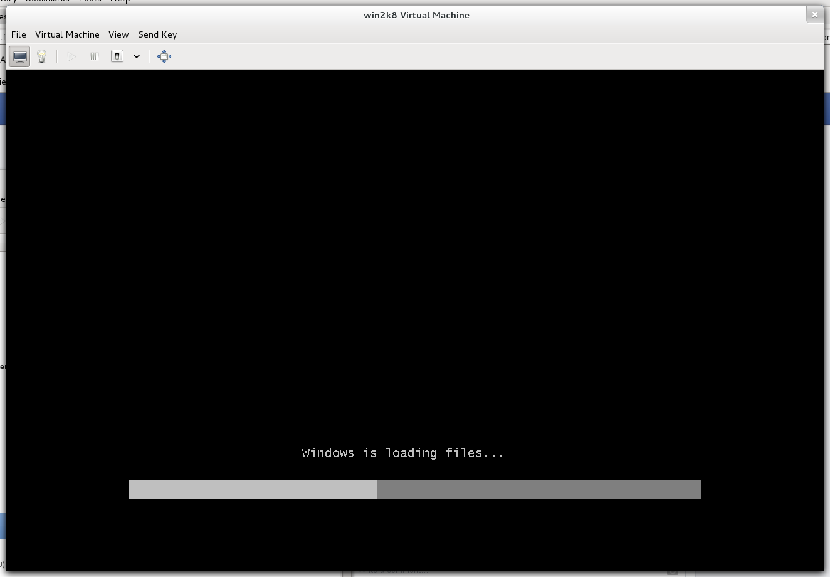Close the win2k8 Virtual Machine window

814,14
